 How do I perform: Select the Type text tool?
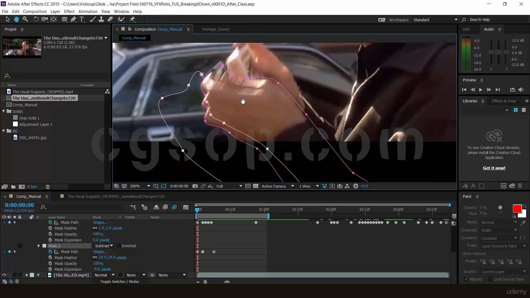click(82, 19)
